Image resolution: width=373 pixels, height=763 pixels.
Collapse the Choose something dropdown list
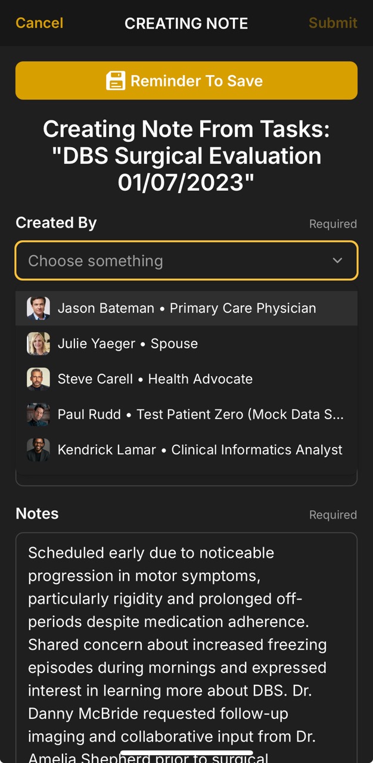click(186, 260)
